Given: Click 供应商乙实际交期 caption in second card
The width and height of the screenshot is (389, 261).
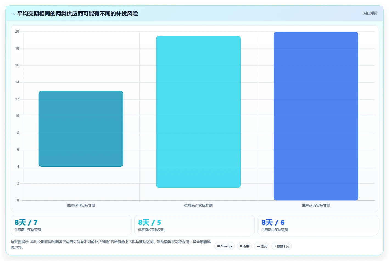Looking at the screenshot, I should [151, 230].
